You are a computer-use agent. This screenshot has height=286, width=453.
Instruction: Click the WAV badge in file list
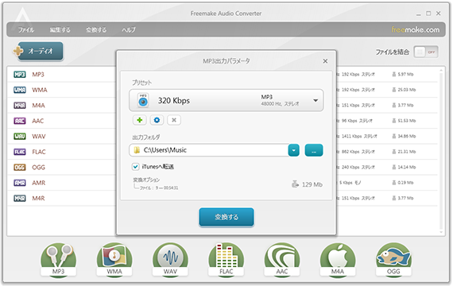point(20,137)
